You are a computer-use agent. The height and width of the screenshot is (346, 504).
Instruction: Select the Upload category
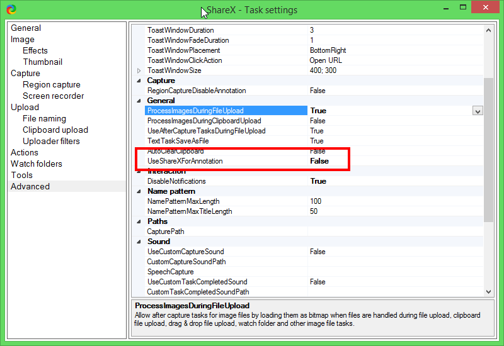point(25,107)
